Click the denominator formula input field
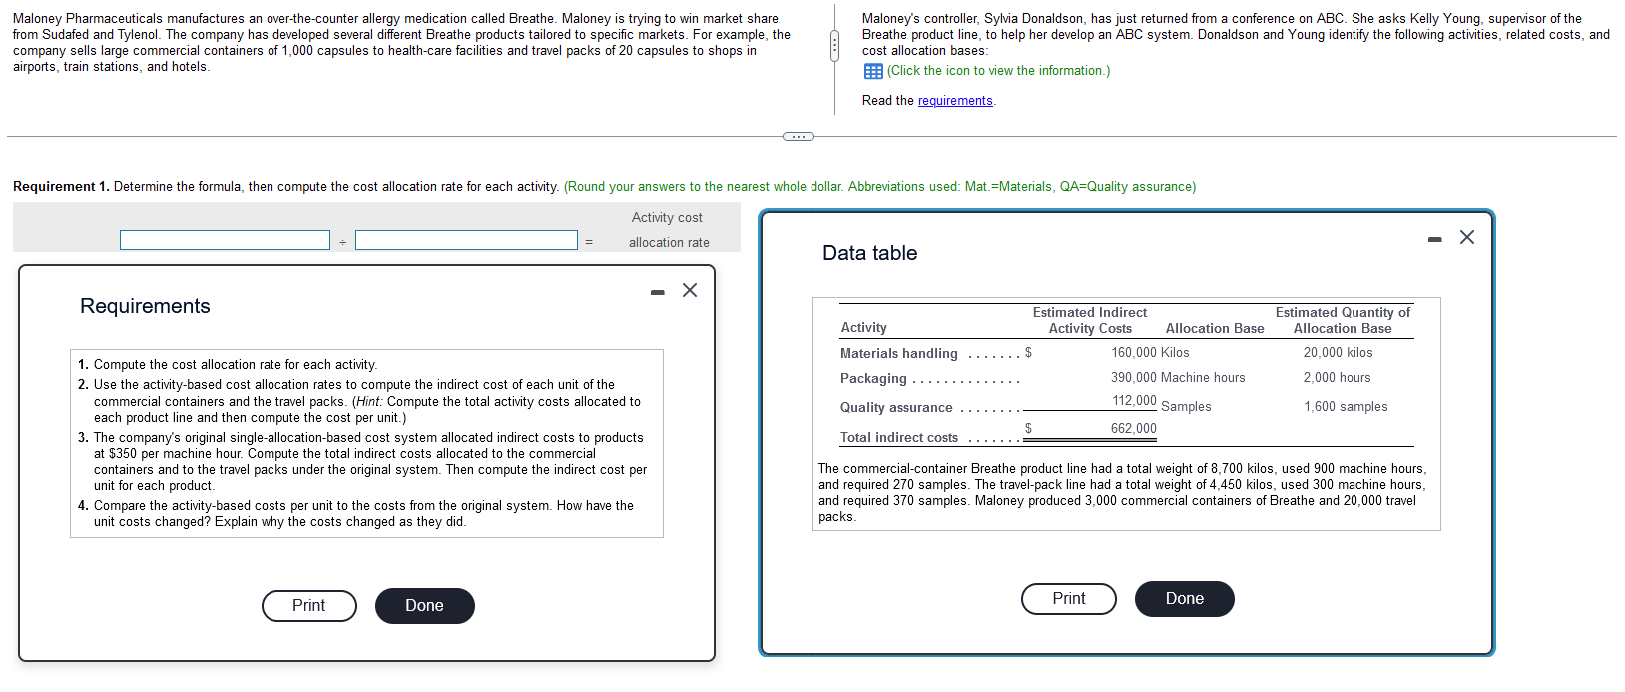1625x692 pixels. (x=466, y=240)
